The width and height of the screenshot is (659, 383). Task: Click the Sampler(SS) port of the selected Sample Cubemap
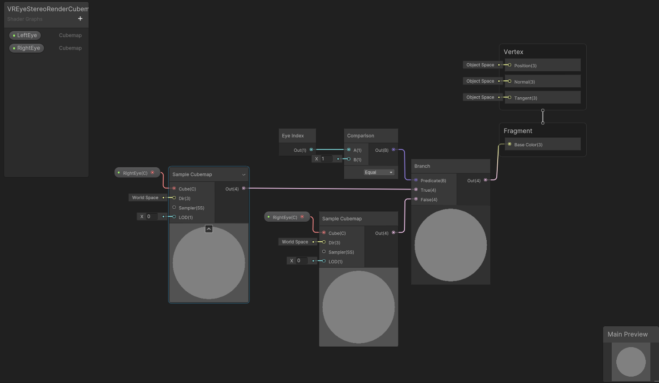tap(174, 207)
